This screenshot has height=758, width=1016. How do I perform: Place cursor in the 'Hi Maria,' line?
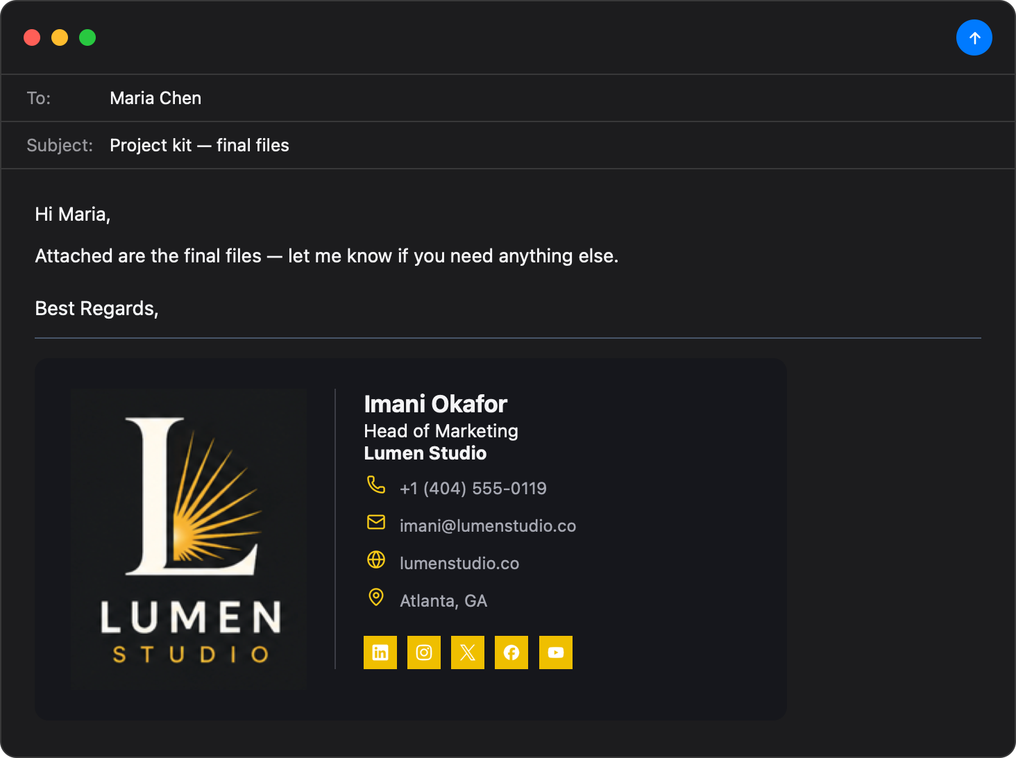[73, 214]
